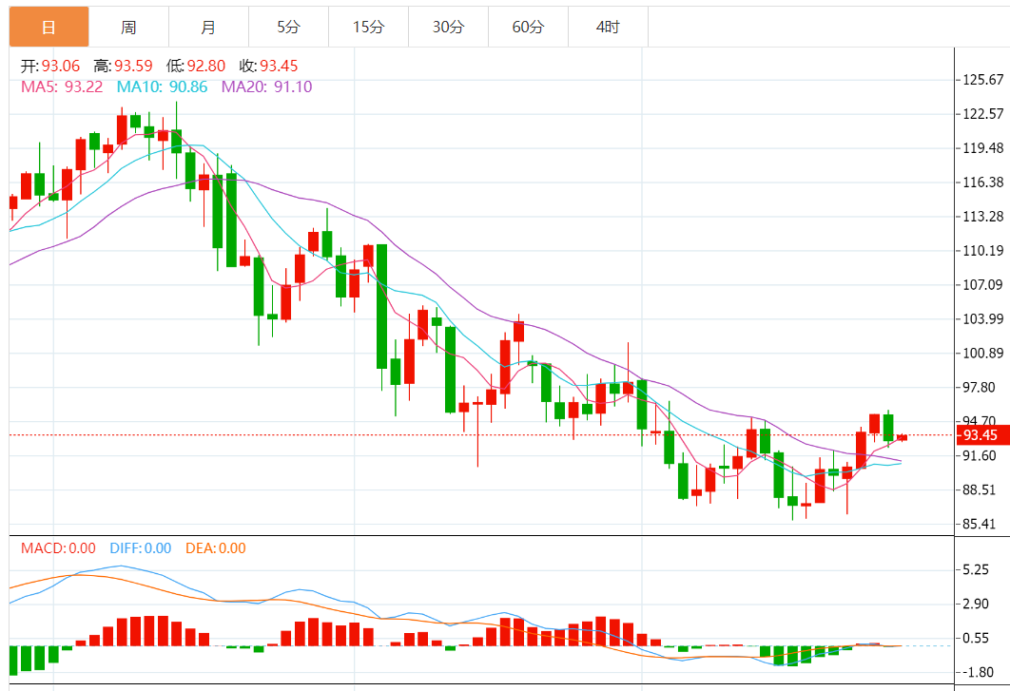Click the high price 高:93.59
Image resolution: width=1010 pixels, height=691 pixels.
123,66
